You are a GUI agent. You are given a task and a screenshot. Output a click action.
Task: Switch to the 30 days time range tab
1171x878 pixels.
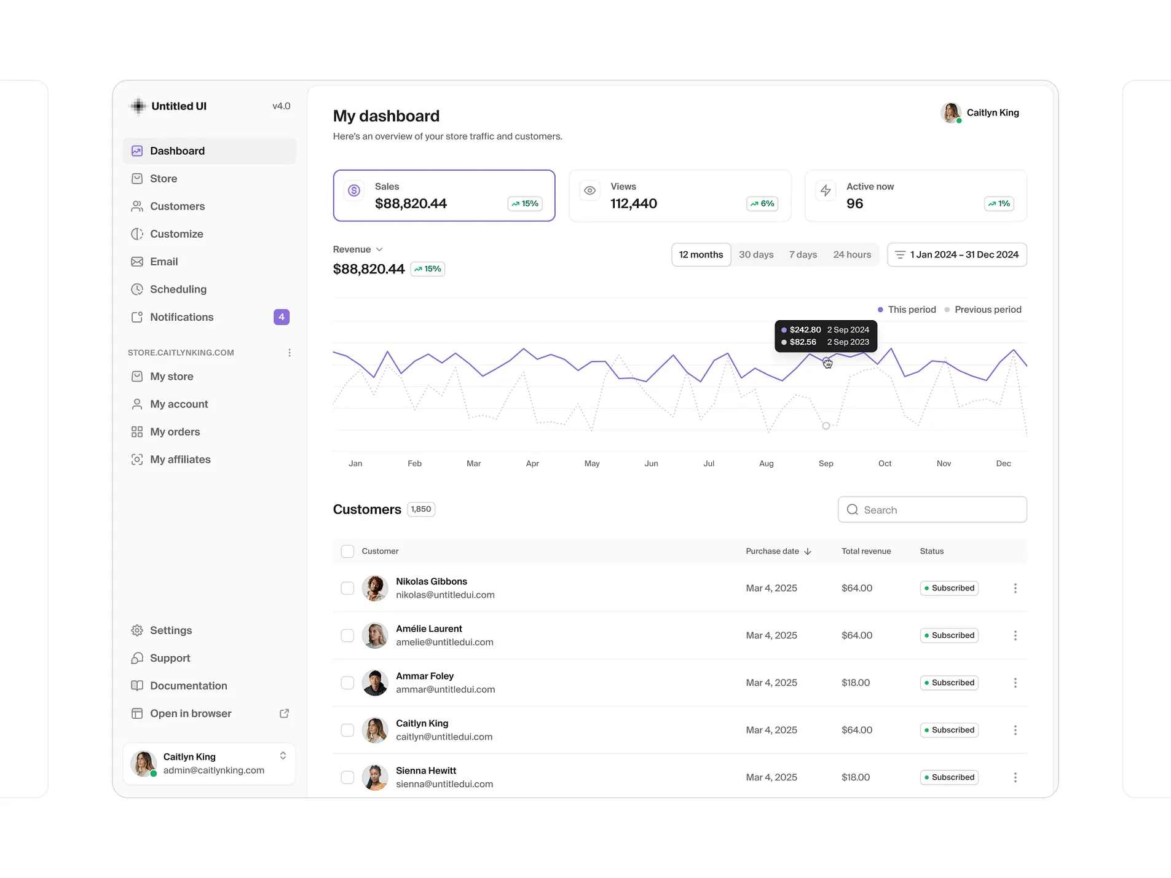pyautogui.click(x=757, y=254)
